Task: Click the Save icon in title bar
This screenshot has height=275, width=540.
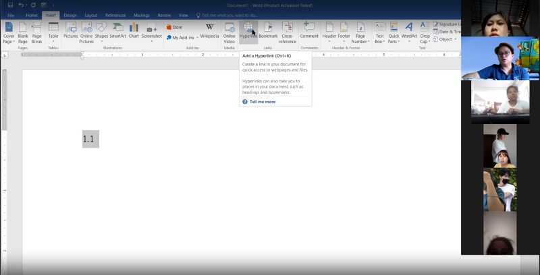Action: [x=10, y=5]
